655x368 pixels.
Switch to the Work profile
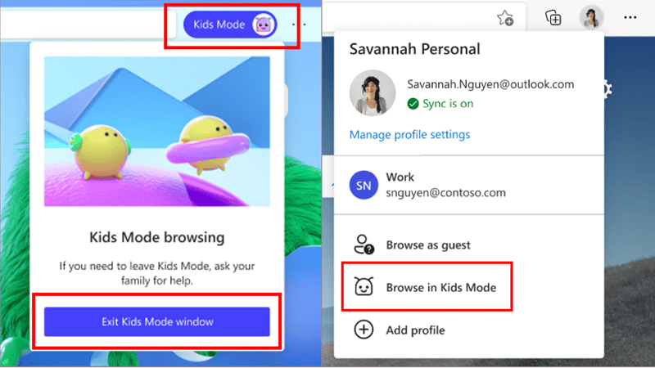(469, 185)
